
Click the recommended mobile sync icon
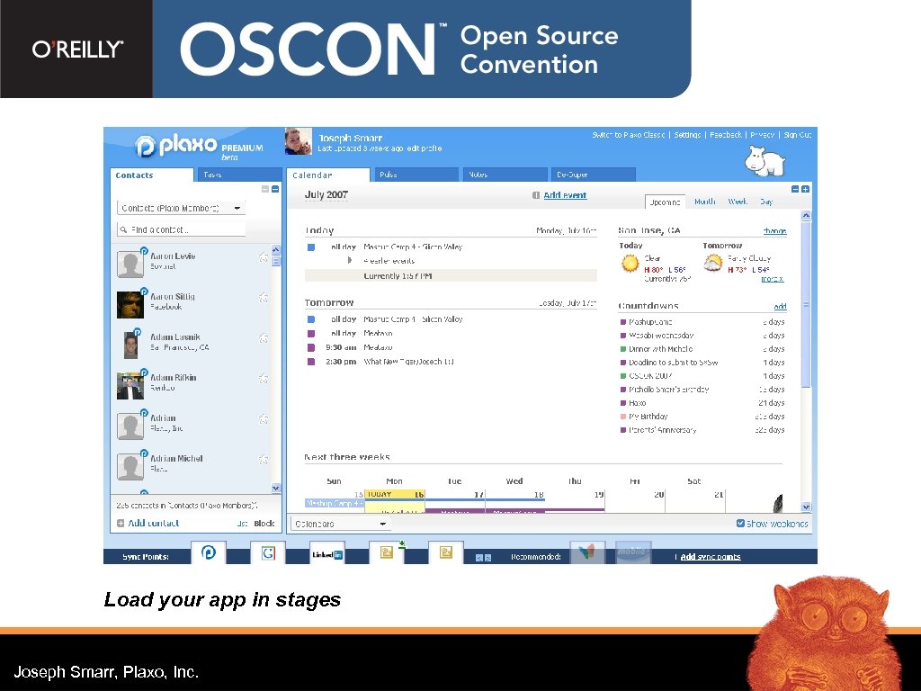pyautogui.click(x=633, y=552)
